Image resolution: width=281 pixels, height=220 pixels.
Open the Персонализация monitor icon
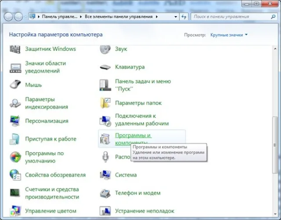point(15,121)
